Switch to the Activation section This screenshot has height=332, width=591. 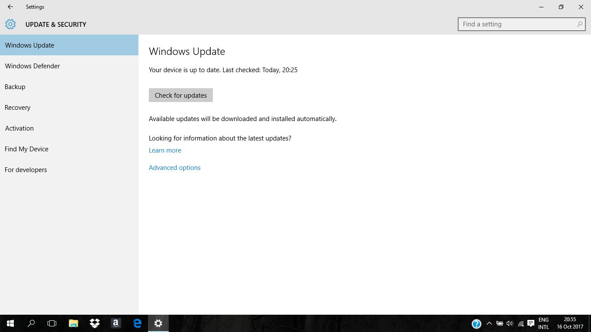pyautogui.click(x=19, y=128)
